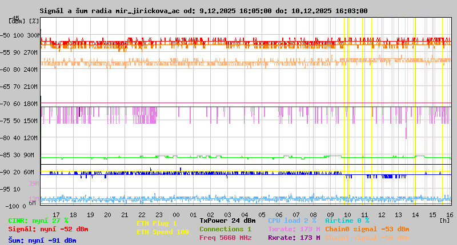Click the 14 hour mark on time axis
The image size is (457, 245).
coord(415,214)
